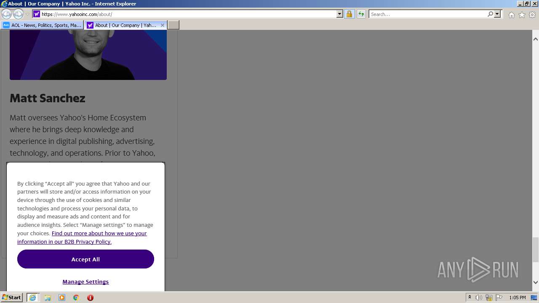Click the page scroll down arrow

point(536,282)
